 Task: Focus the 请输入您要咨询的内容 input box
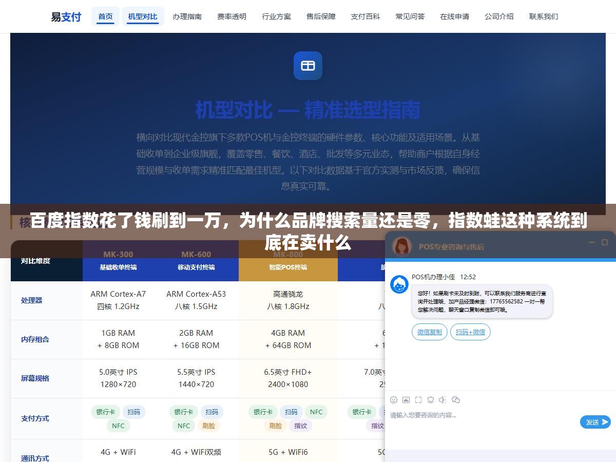pos(483,421)
